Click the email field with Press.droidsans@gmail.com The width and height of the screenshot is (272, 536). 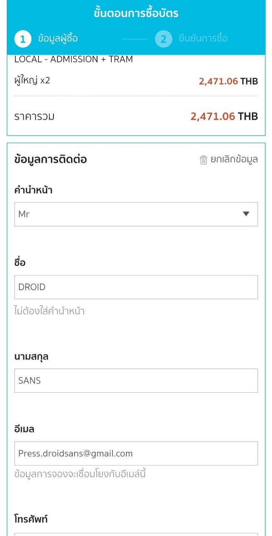(136, 454)
